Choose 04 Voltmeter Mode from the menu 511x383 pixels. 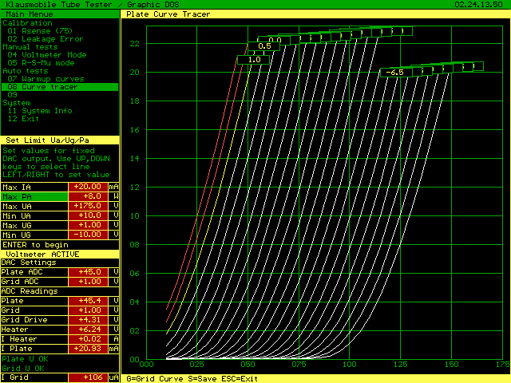pyautogui.click(x=47, y=55)
